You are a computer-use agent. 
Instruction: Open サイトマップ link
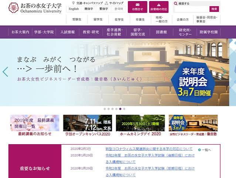click(114, 3)
